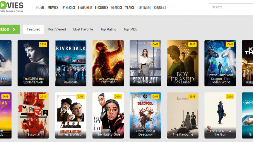Open the REQUEST page
Image resolution: width=253 pixels, height=142 pixels.
(160, 7)
